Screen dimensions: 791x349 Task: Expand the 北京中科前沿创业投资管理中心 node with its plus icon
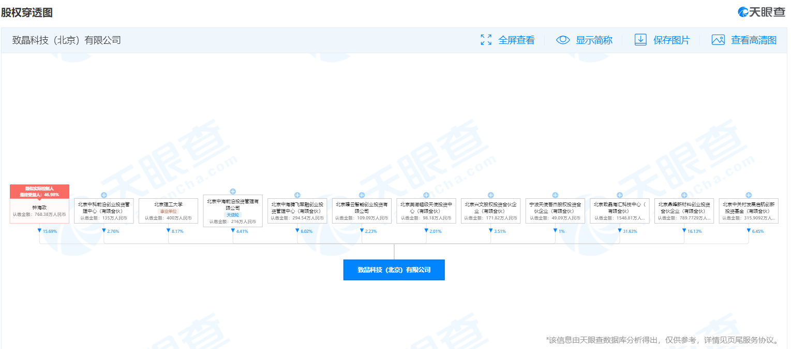[104, 195]
